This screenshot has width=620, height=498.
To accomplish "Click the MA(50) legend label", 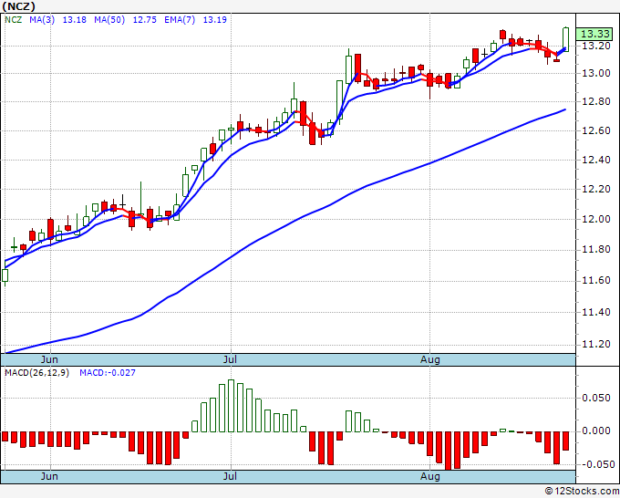I will tap(109, 19).
